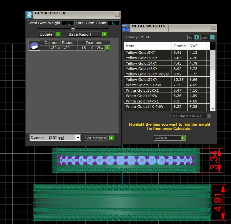
Task: Click the Library: METAL label
Action: [139, 37]
